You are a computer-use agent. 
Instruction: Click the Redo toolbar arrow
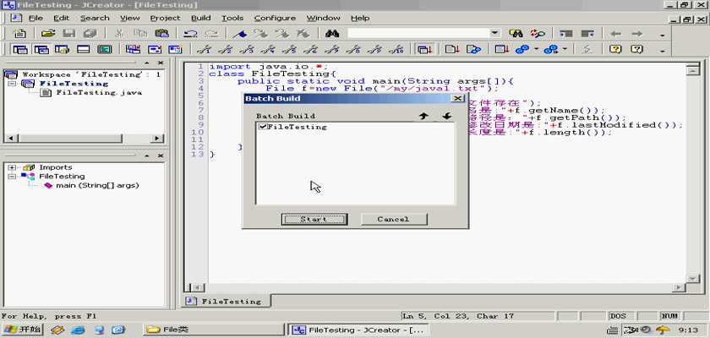(x=211, y=34)
